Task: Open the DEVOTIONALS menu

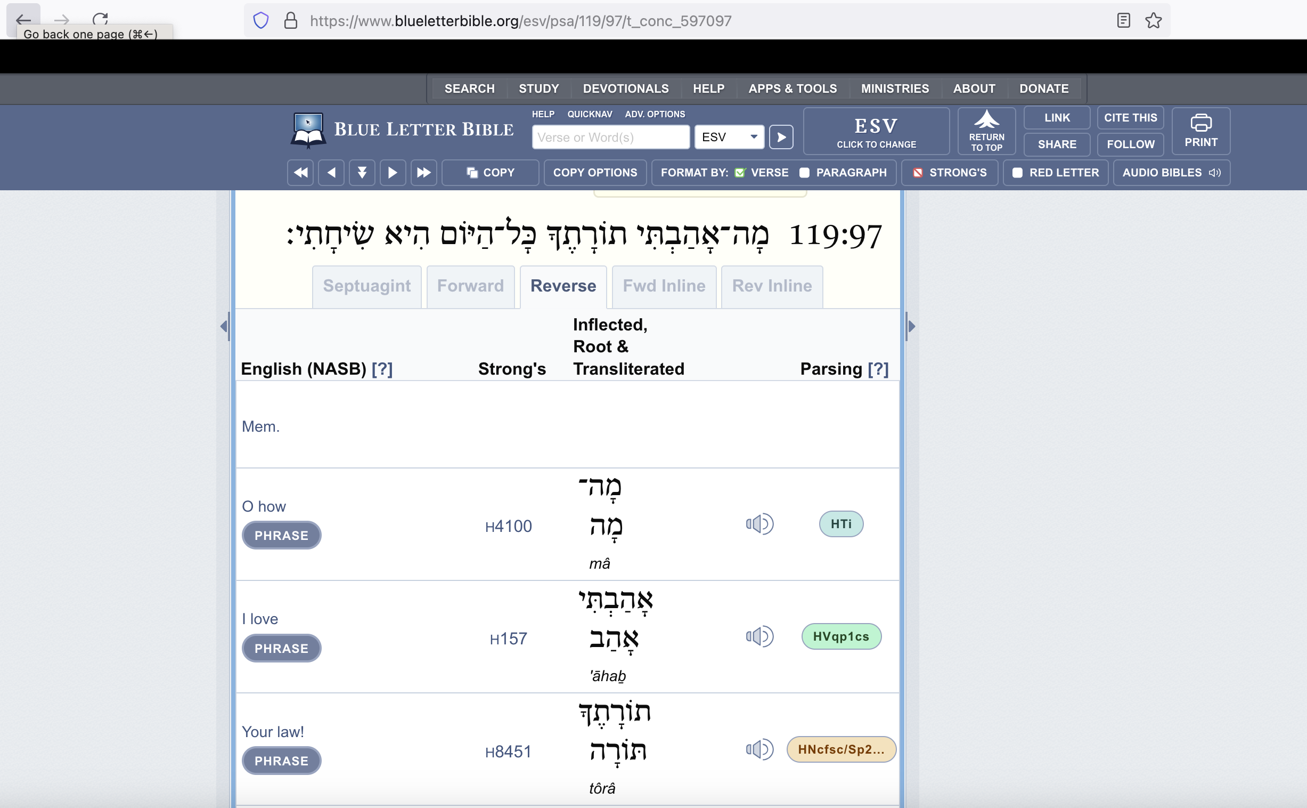Action: pyautogui.click(x=626, y=88)
